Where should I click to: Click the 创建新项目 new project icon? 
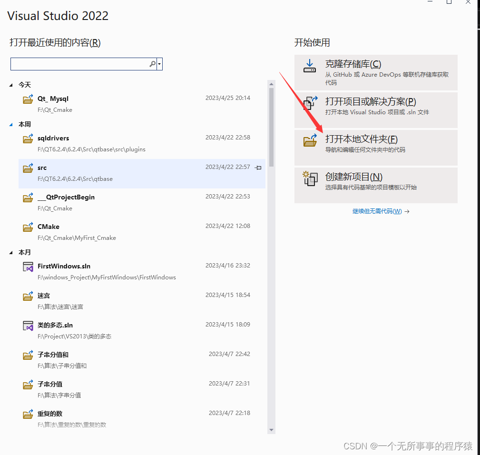point(310,180)
